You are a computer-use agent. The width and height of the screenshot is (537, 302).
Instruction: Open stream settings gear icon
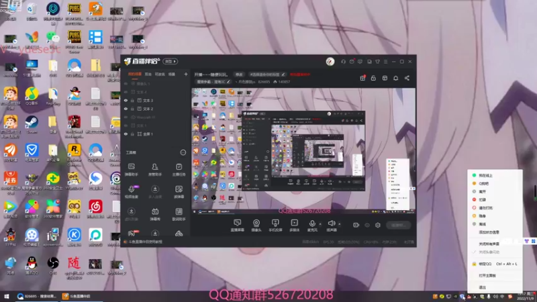pyautogui.click(x=378, y=225)
